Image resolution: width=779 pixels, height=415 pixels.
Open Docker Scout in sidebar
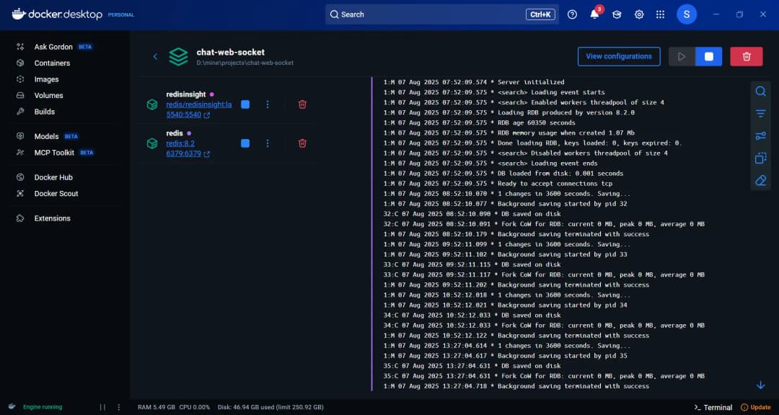(x=56, y=194)
